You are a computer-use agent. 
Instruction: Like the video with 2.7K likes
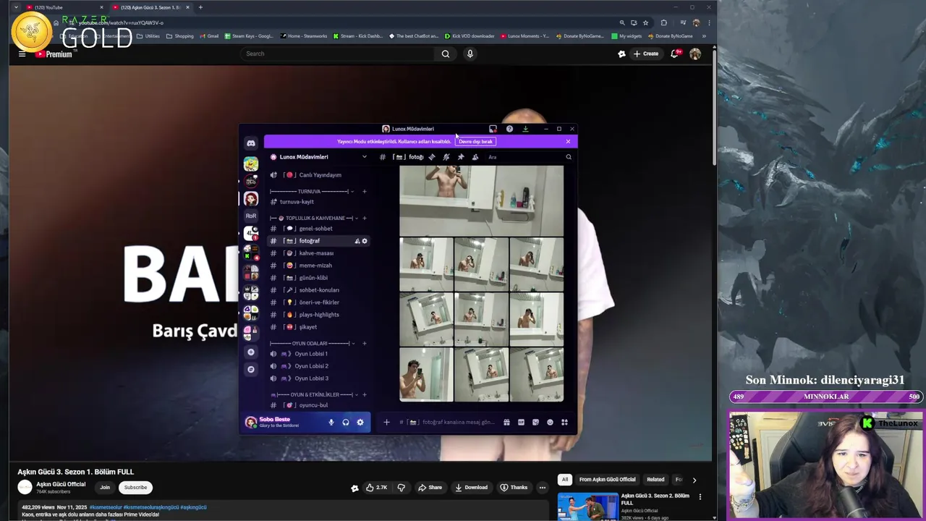coord(377,488)
